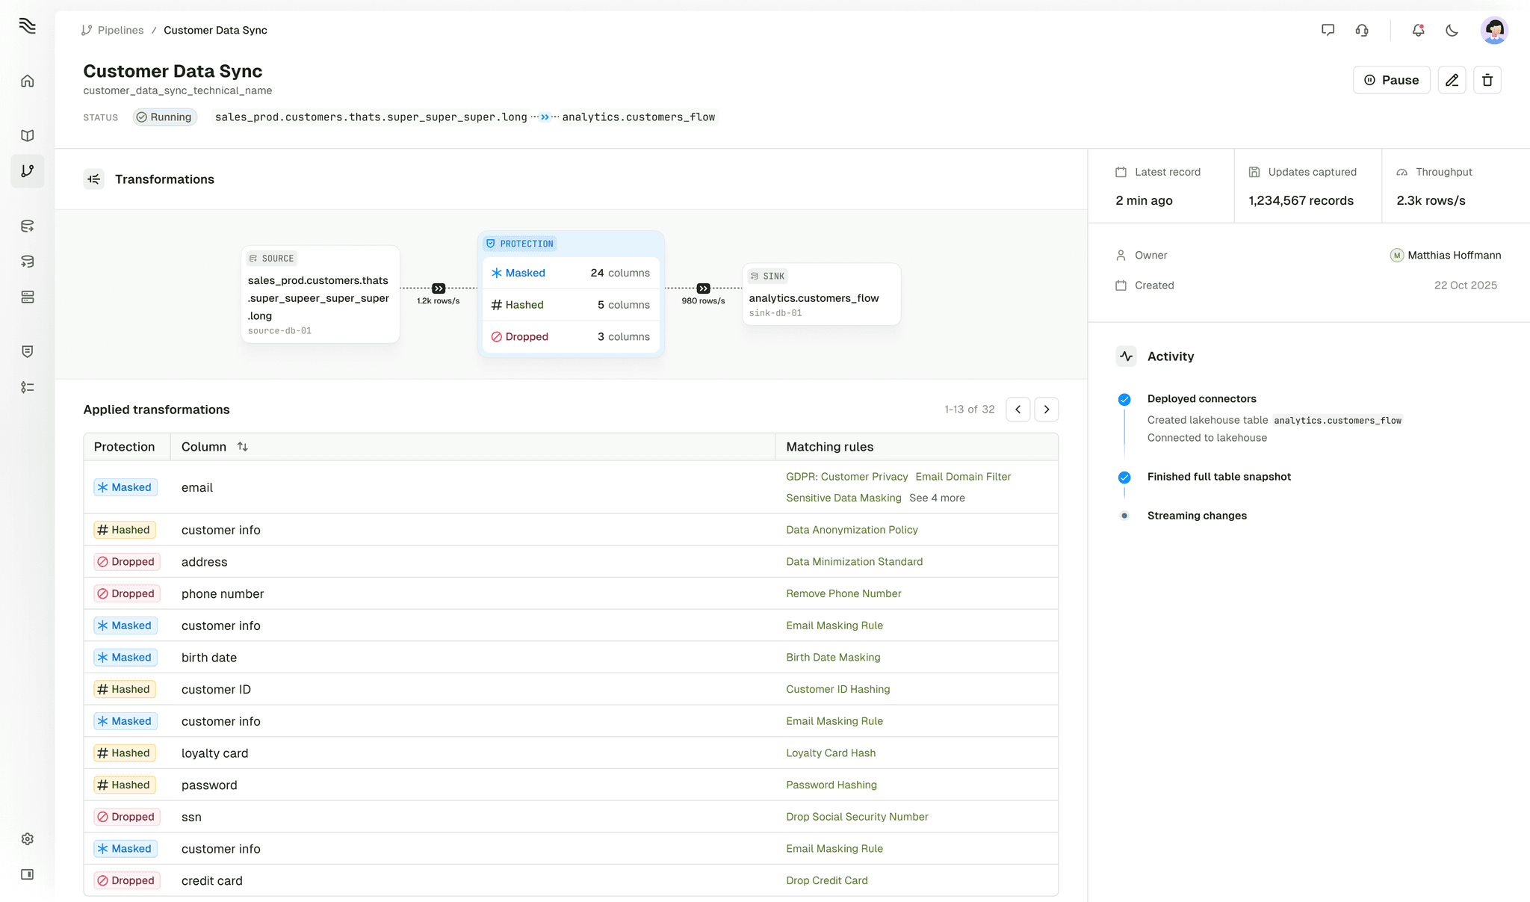Select the Masked row in Protection node
The image size is (1530, 902).
pyautogui.click(x=570, y=273)
